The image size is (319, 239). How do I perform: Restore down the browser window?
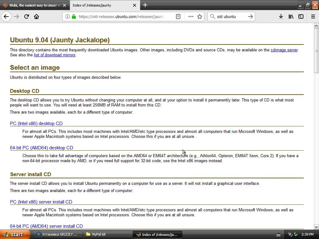click(307, 5)
